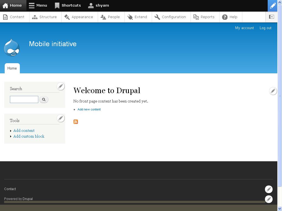The width and height of the screenshot is (282, 211).
Task: Open Search block pencil edit icon
Action: (61, 87)
